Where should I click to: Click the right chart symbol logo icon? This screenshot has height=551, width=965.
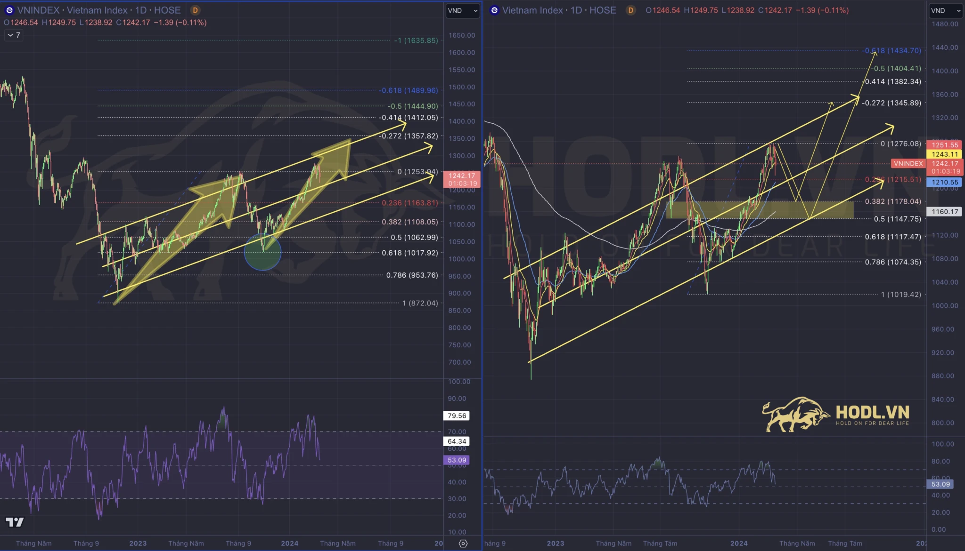click(494, 10)
